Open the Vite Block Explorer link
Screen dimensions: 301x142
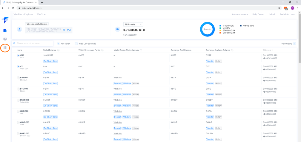23,14
